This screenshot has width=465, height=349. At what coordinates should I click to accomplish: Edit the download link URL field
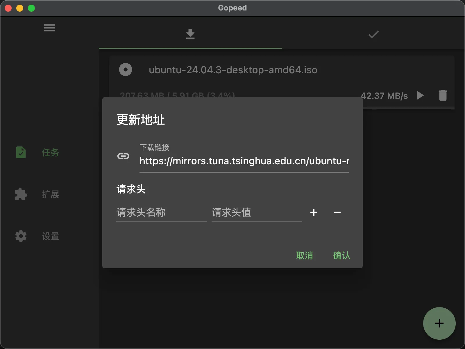244,161
